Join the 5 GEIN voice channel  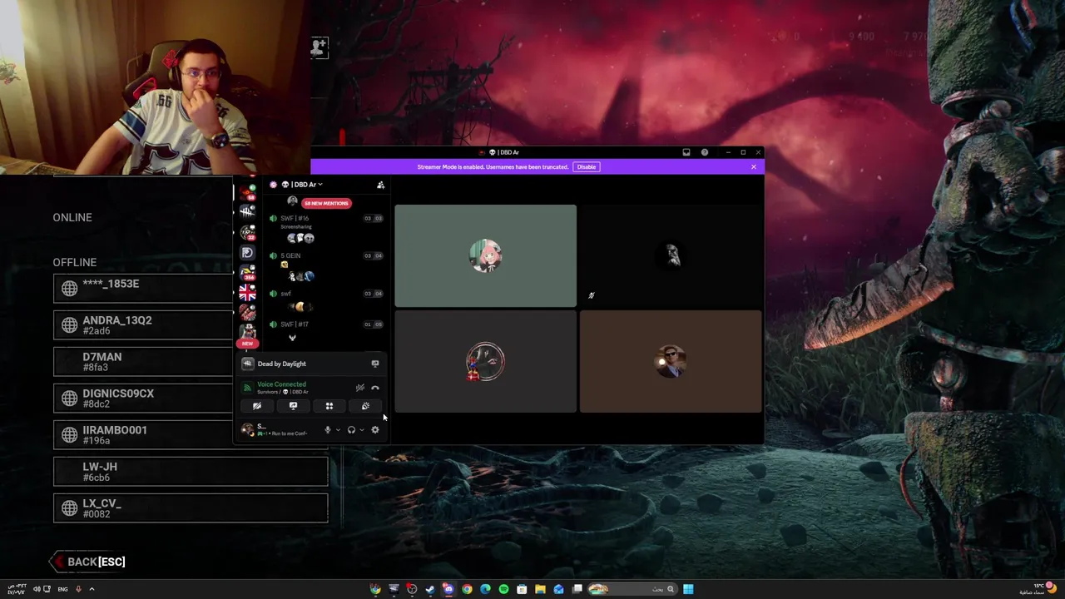324,255
